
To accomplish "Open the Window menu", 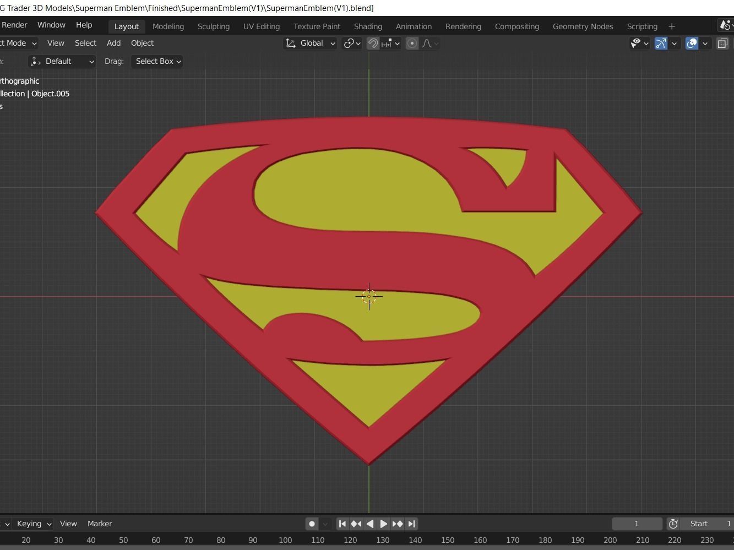I will 51,25.
